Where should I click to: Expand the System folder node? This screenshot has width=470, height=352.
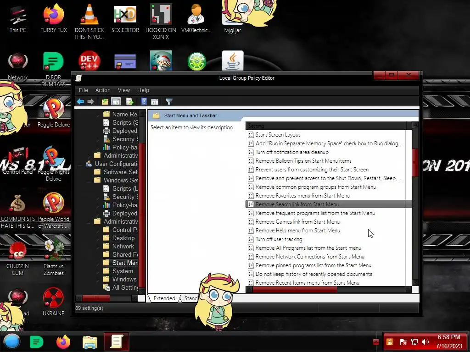tap(98, 271)
